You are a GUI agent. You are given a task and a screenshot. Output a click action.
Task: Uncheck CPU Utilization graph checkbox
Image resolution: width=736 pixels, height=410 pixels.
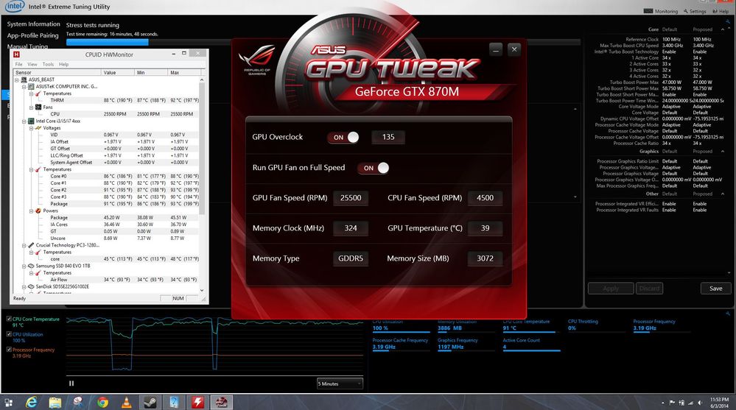[x=9, y=334]
